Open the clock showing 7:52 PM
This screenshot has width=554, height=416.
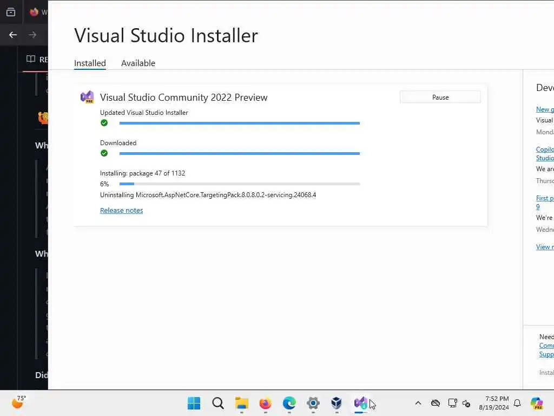(x=494, y=403)
